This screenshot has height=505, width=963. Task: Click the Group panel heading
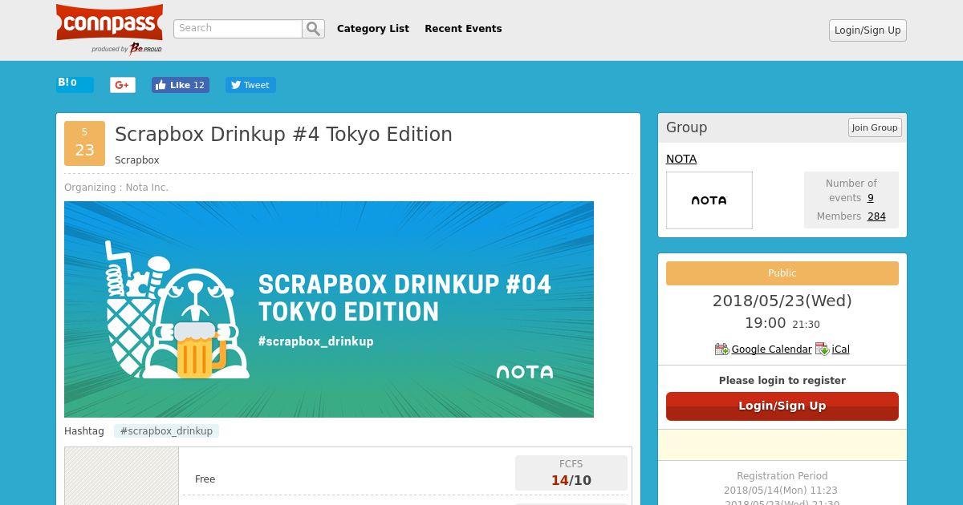687,127
